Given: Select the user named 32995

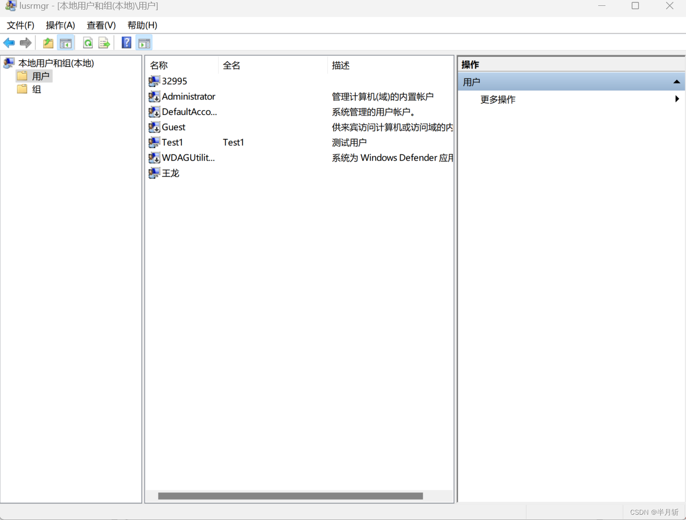Looking at the screenshot, I should click(x=174, y=81).
